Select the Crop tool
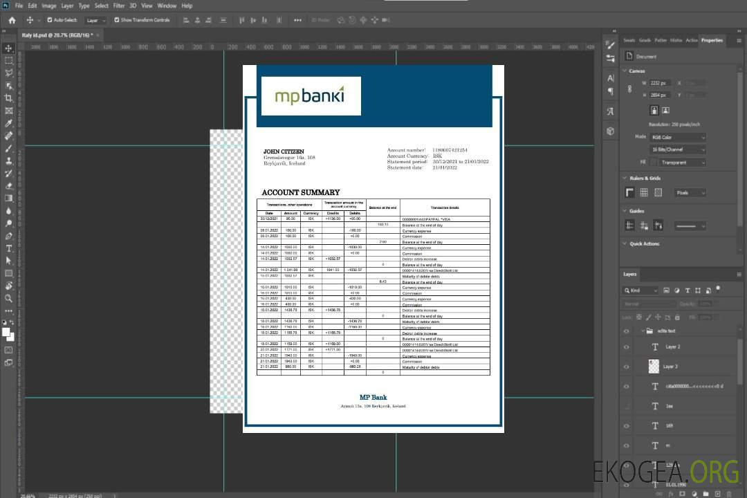Image resolution: width=747 pixels, height=498 pixels. 8,98
